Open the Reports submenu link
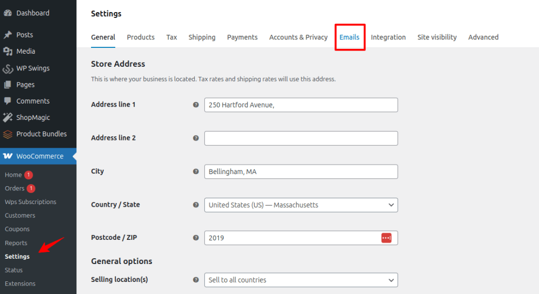The width and height of the screenshot is (539, 294). click(16, 243)
